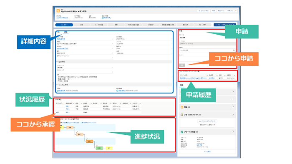Click the edit pencil beside the detail account name field

tap(112, 48)
